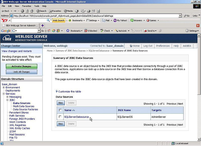Open the Preferences link

click(x=163, y=46)
